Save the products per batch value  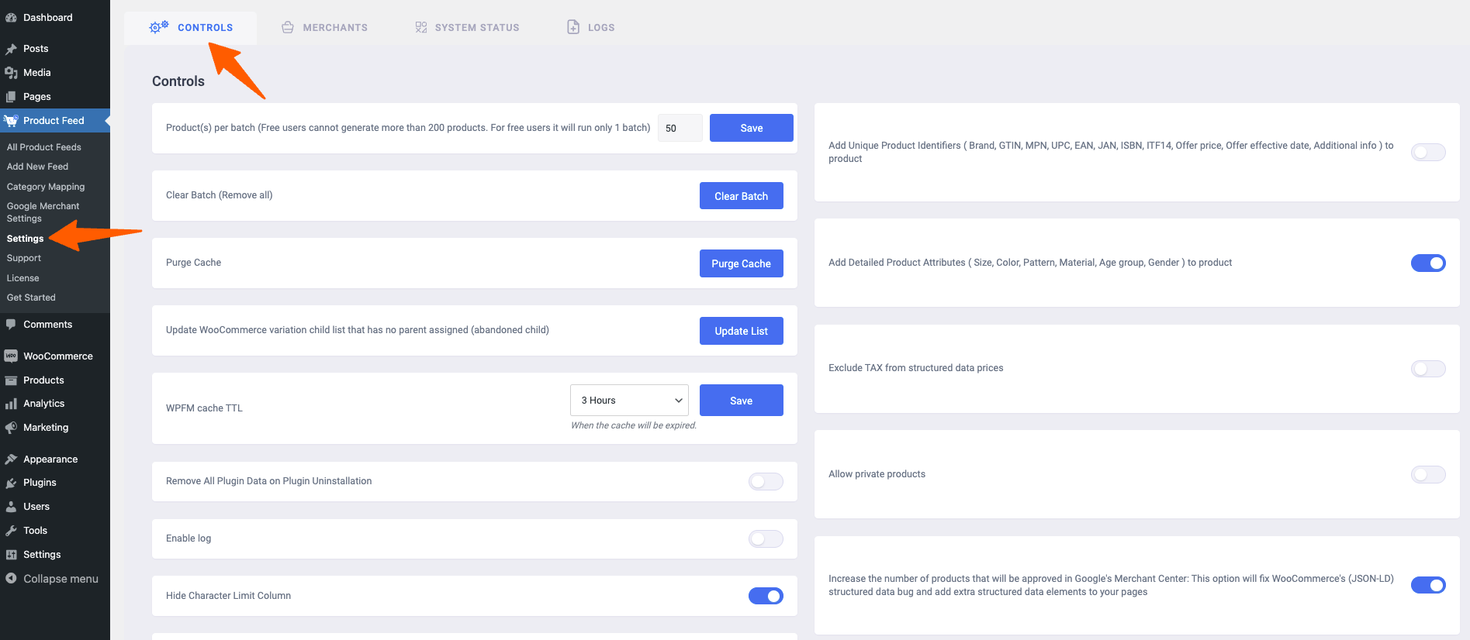751,128
